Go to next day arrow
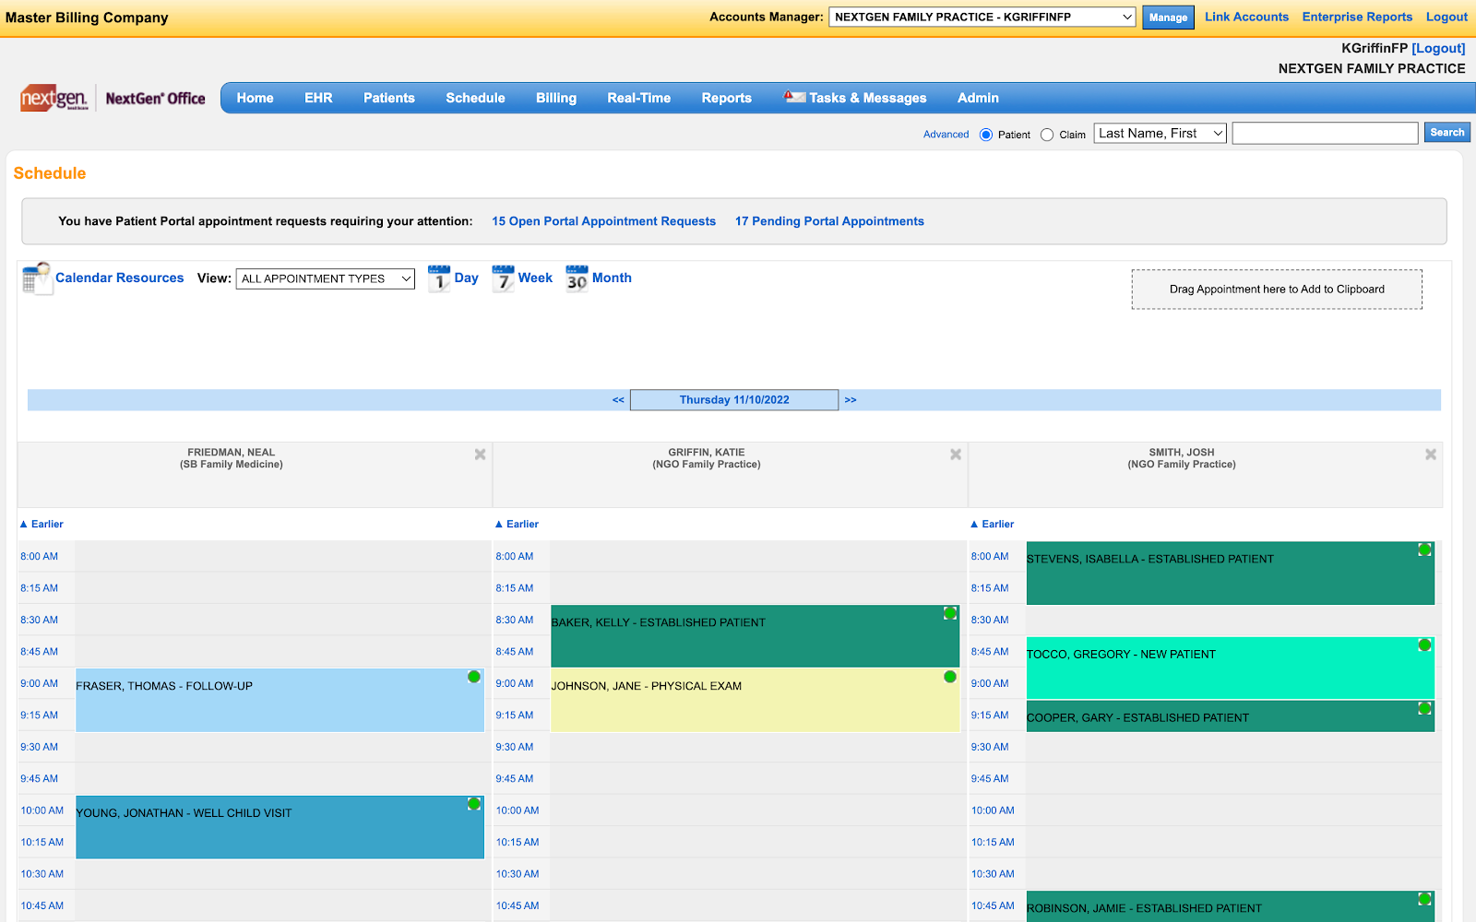 coord(851,400)
